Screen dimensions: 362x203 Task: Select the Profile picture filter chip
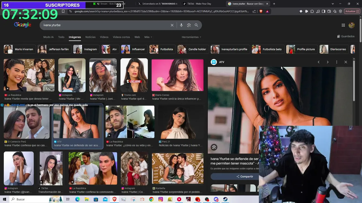(302, 49)
